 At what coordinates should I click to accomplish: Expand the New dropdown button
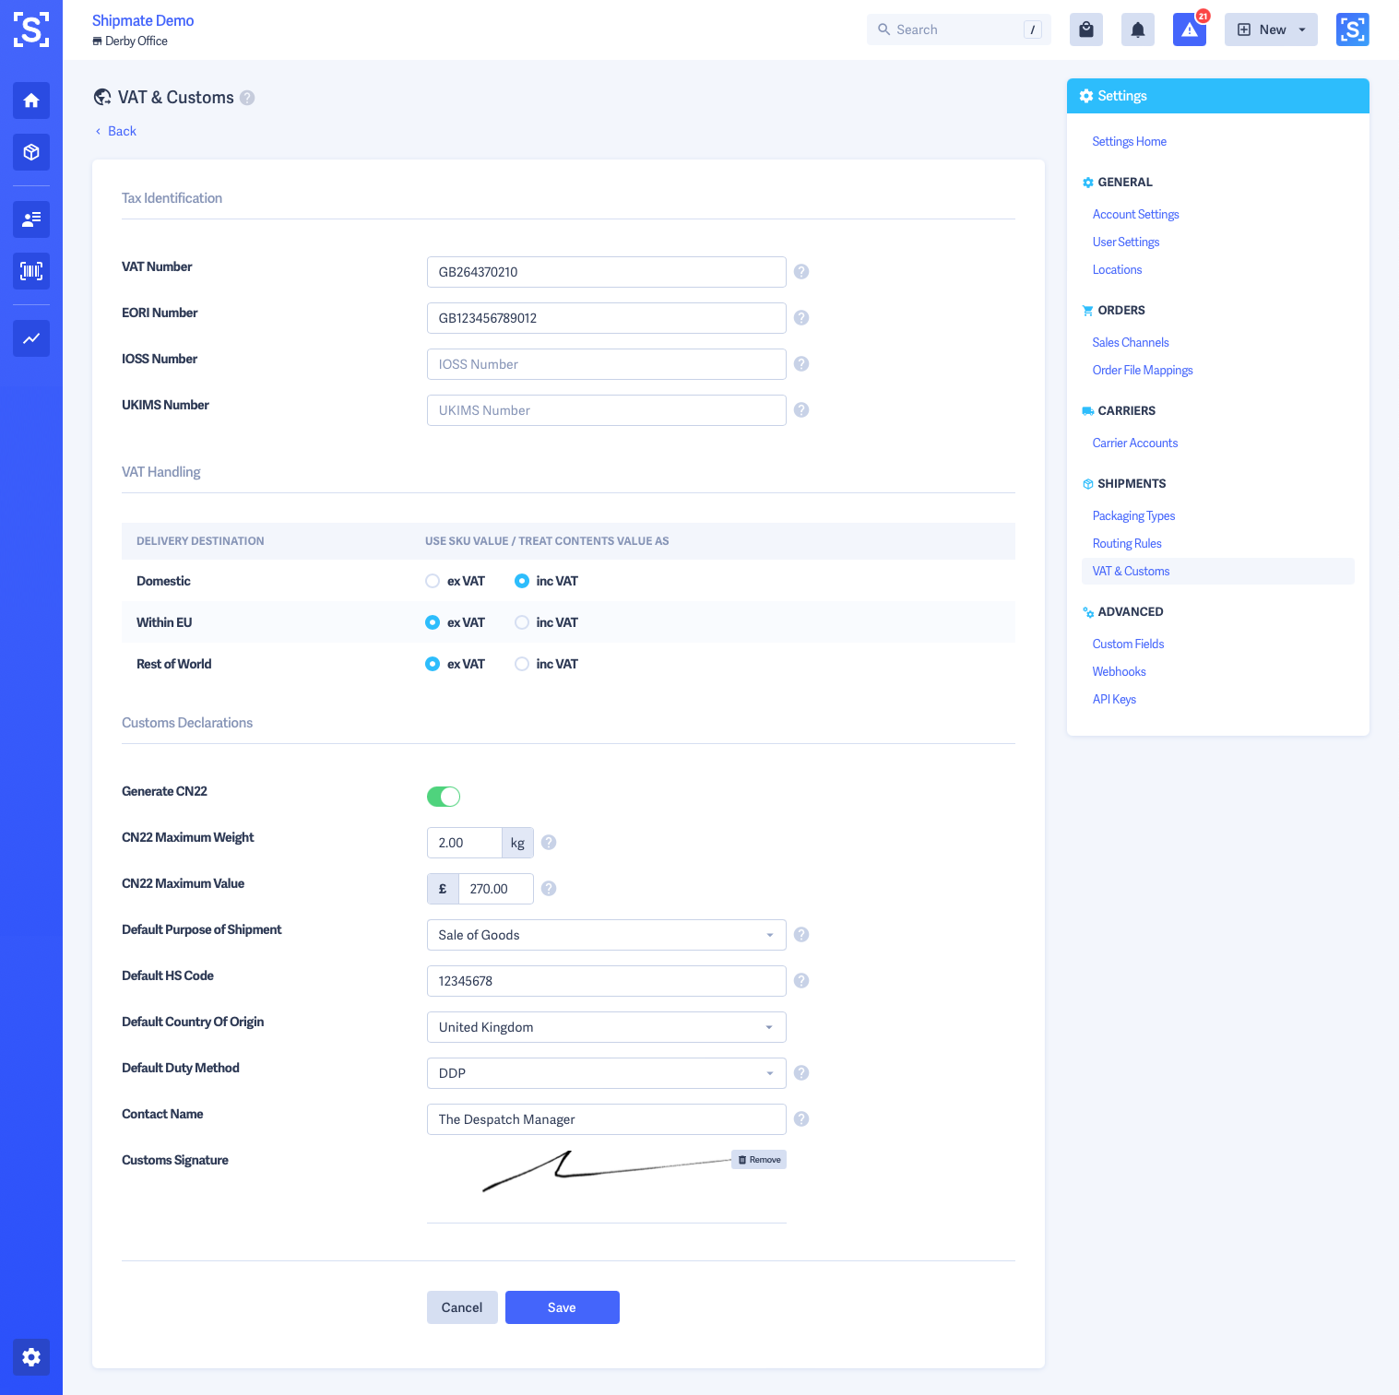click(x=1271, y=30)
